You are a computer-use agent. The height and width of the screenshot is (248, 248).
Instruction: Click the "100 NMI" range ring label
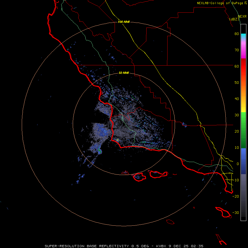coord(124,22)
